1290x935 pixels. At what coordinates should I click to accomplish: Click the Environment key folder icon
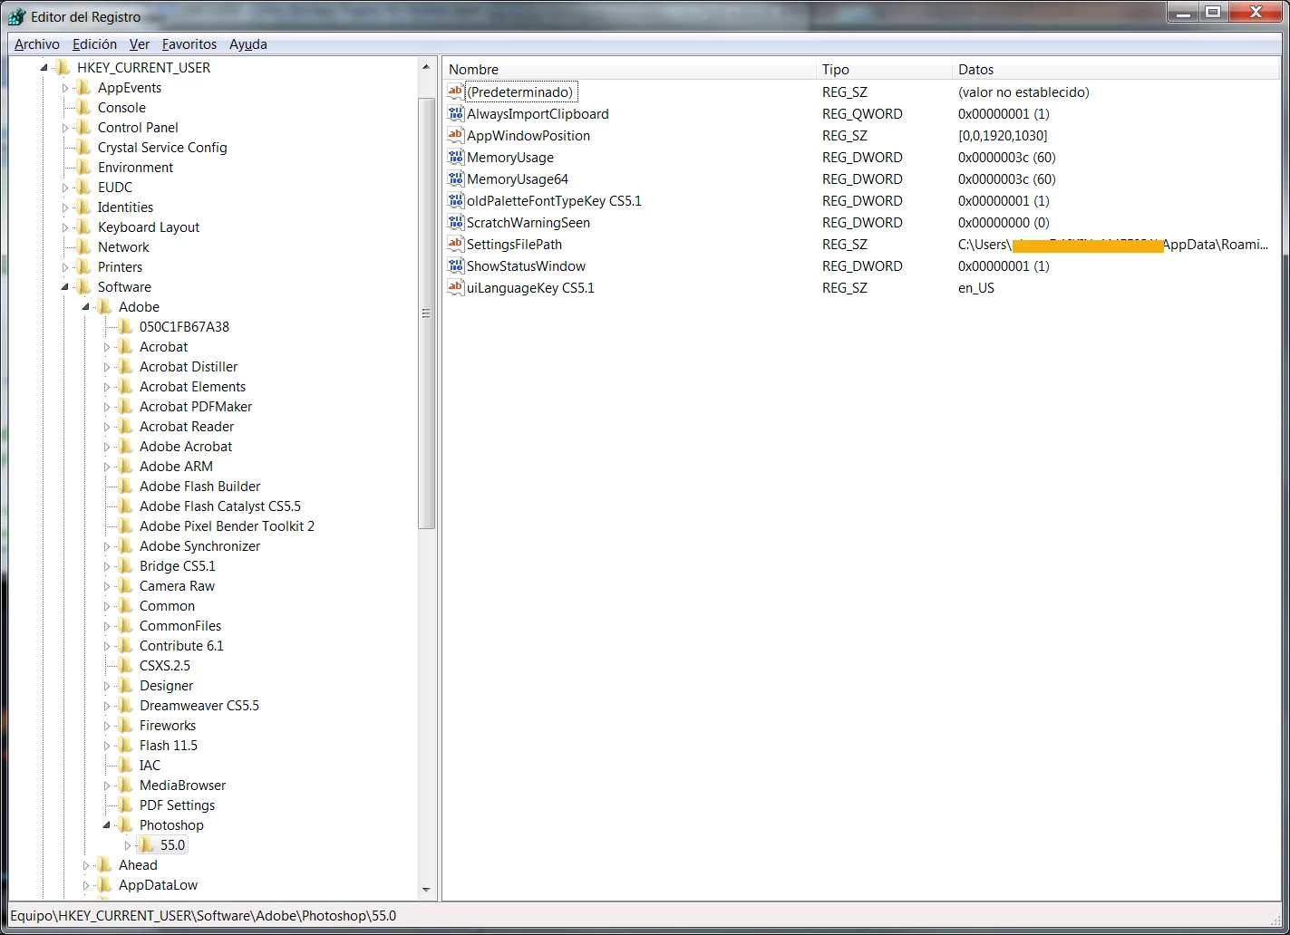(84, 168)
